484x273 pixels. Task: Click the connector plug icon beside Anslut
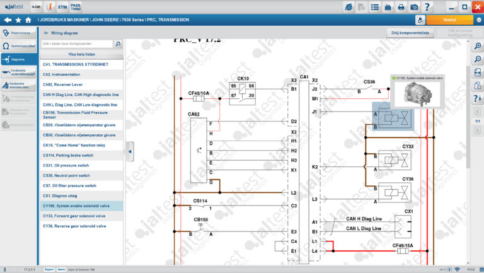point(420,20)
